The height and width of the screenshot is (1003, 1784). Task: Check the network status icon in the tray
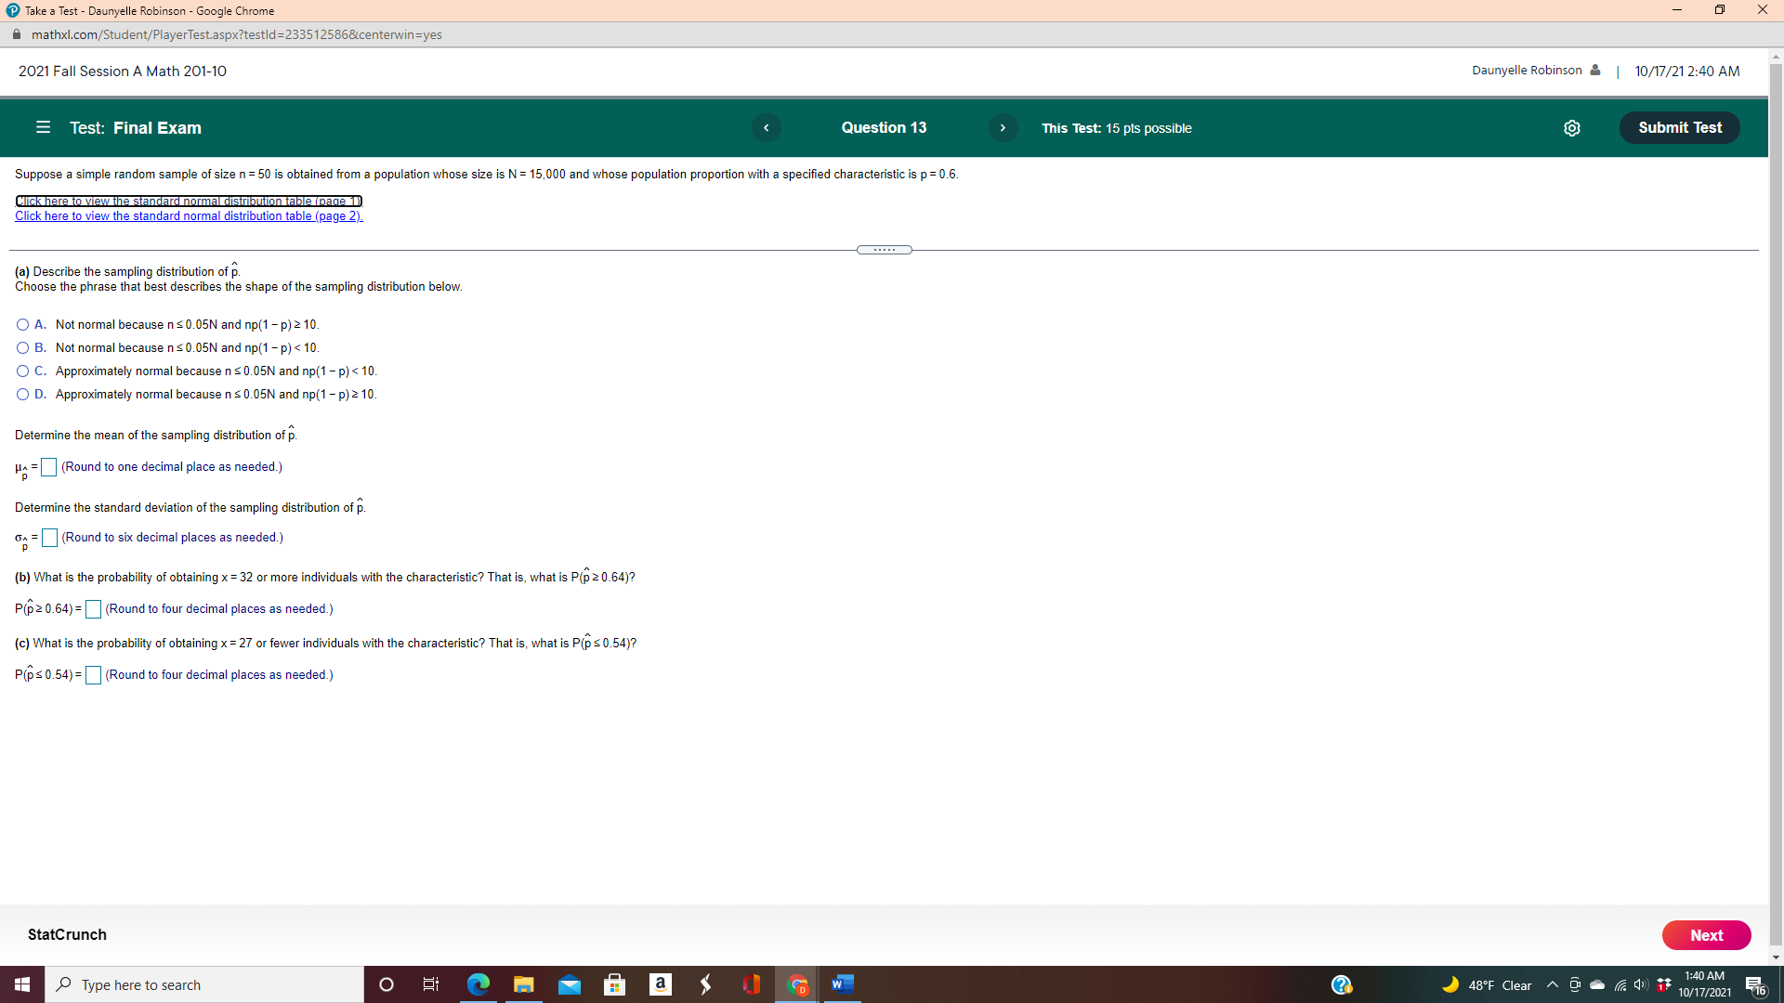1619,984
